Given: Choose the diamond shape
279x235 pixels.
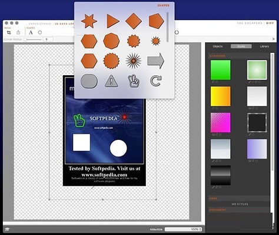Looking at the screenshot, I should pyautogui.click(x=134, y=21).
